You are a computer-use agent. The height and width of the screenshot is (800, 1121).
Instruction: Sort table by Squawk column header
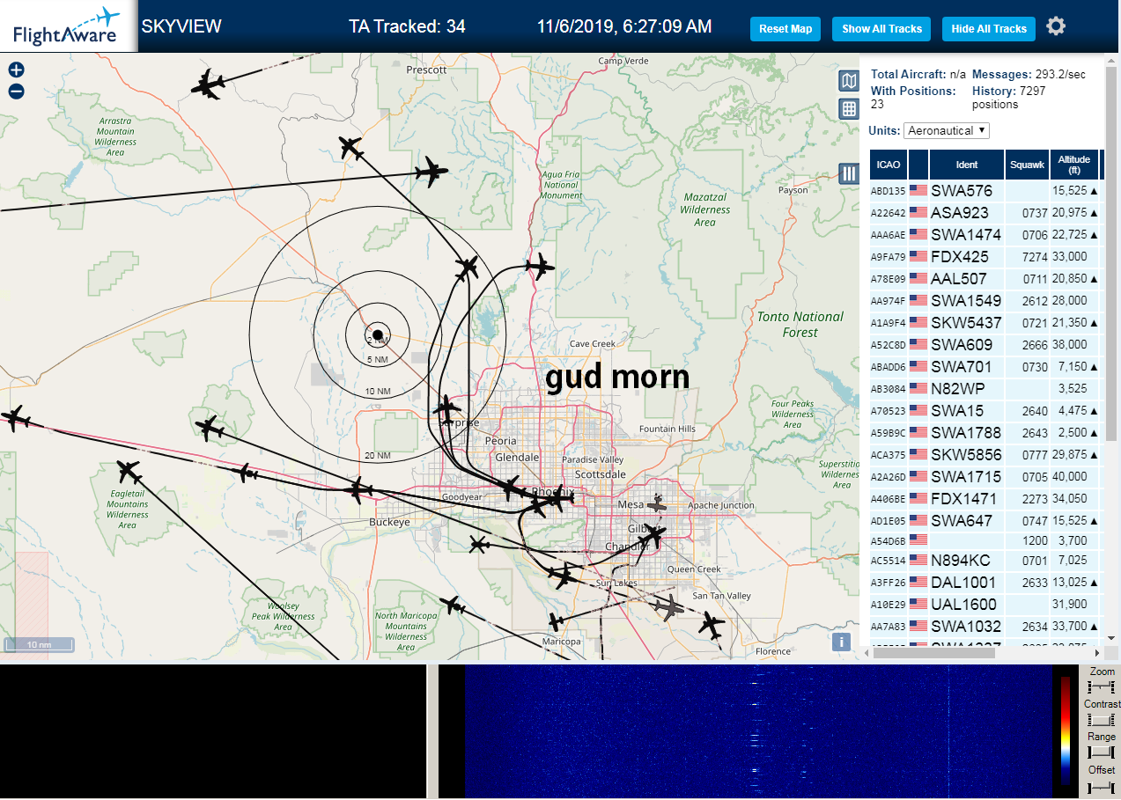click(1027, 165)
